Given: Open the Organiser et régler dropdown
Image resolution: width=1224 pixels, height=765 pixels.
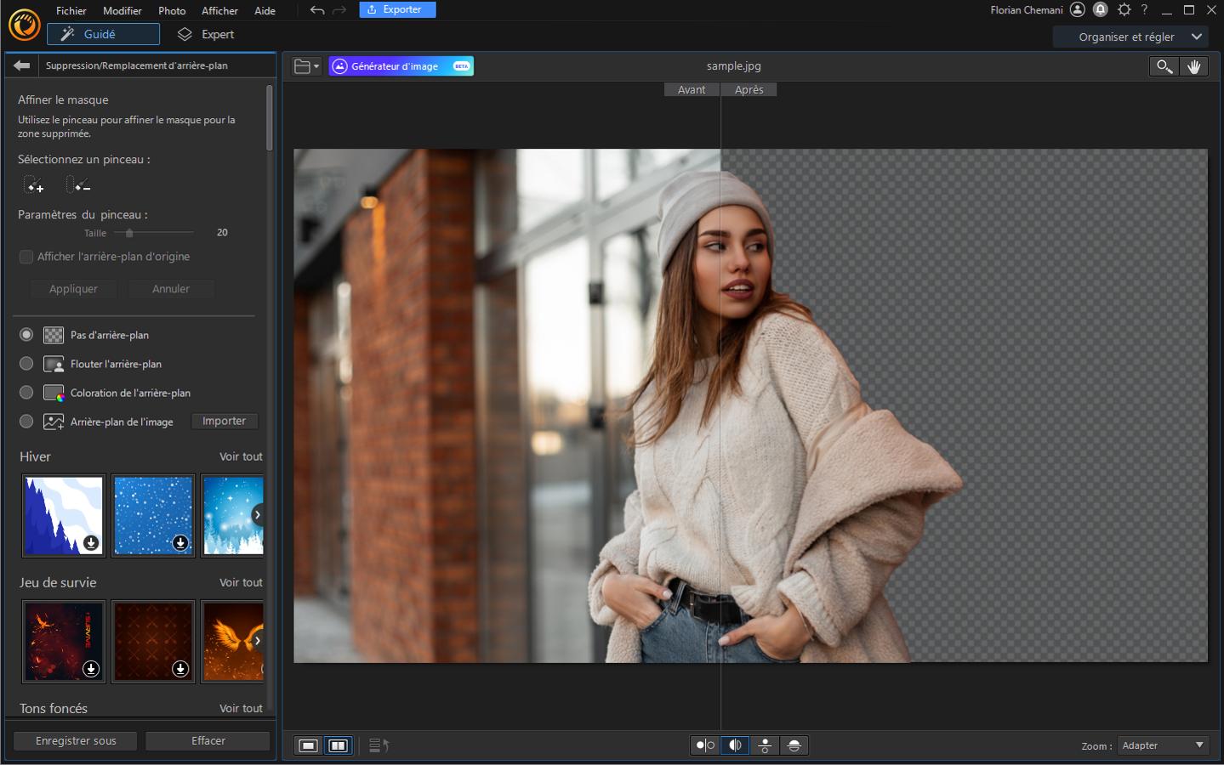Looking at the screenshot, I should click(x=1130, y=37).
